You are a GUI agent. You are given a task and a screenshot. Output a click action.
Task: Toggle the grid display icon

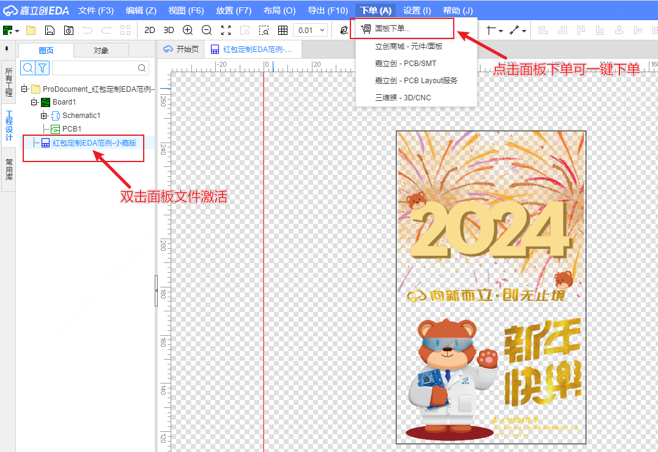click(x=283, y=30)
